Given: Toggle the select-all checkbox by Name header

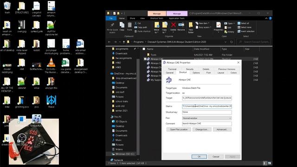Looking at the screenshot, I should tap(144, 49).
